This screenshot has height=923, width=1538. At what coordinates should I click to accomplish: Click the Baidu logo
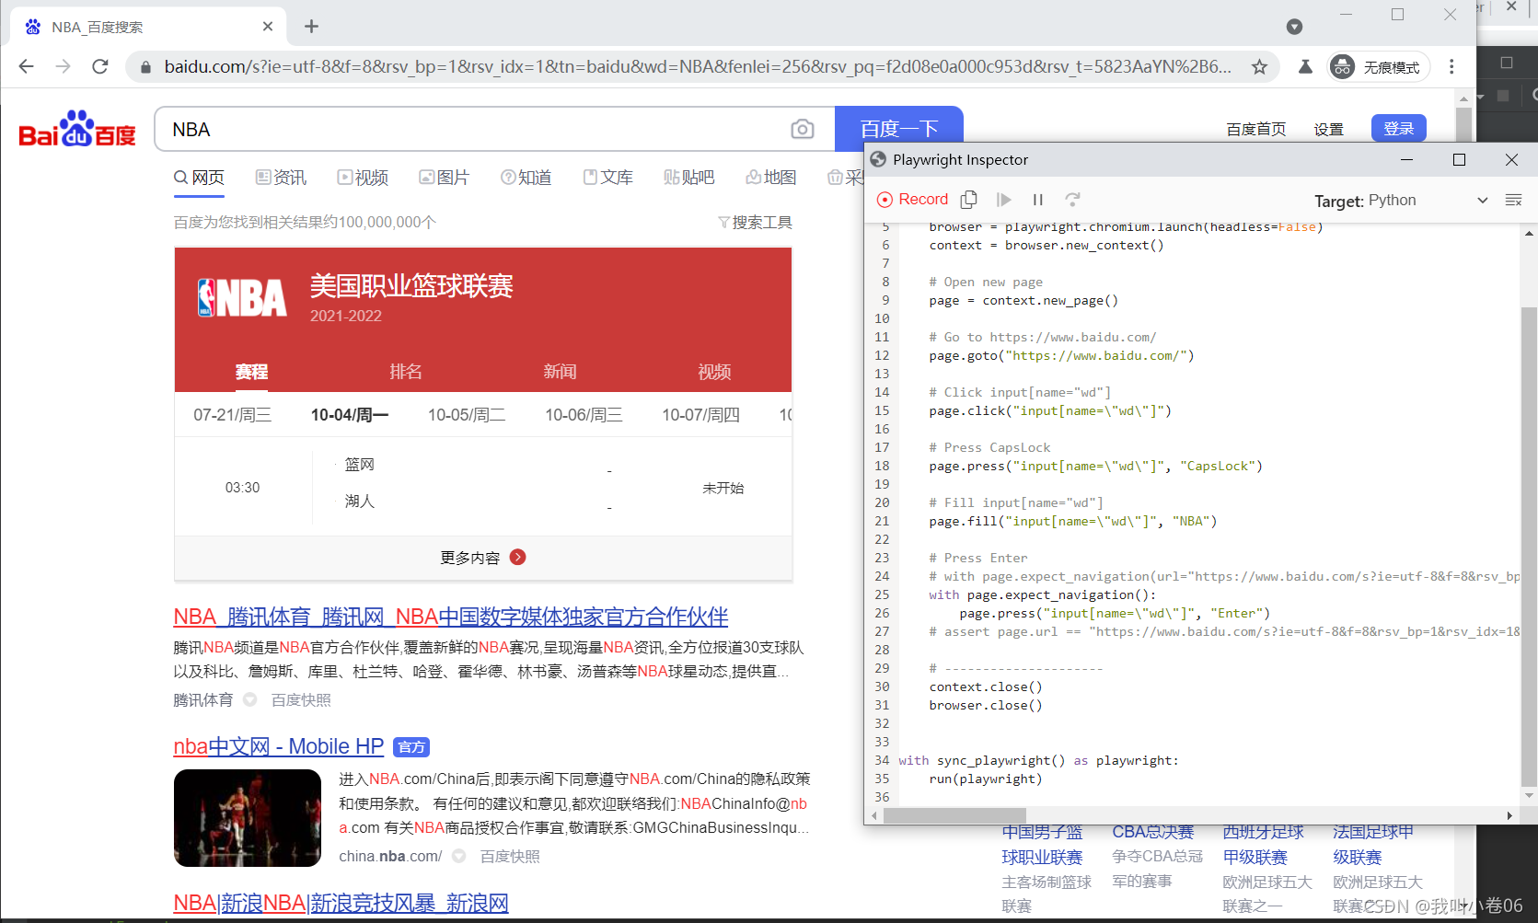pos(77,130)
